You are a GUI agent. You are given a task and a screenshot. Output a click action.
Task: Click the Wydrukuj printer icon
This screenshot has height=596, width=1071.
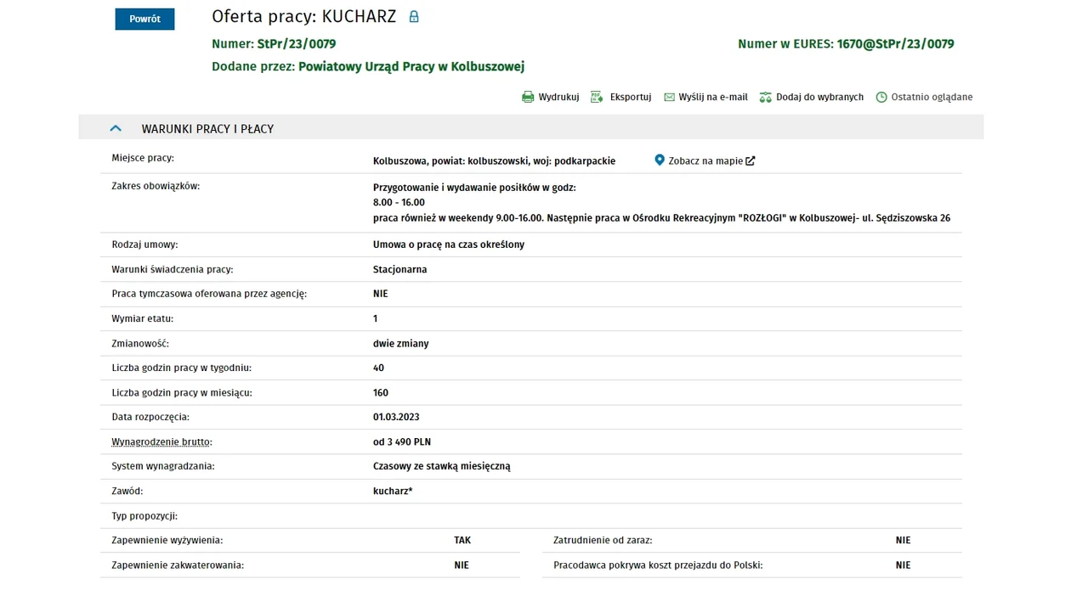pos(528,97)
